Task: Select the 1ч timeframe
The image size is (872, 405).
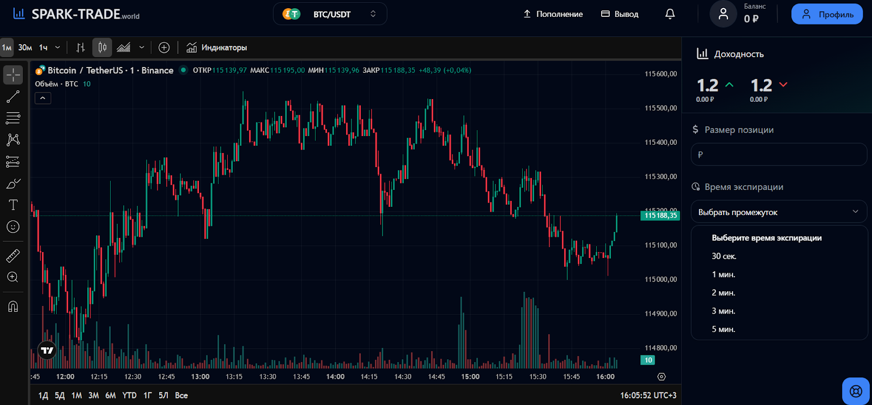Action: (x=43, y=48)
